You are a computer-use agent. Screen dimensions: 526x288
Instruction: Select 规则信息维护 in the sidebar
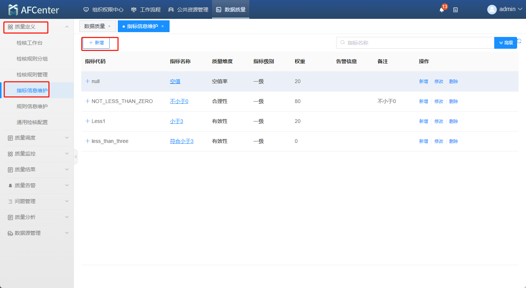pyautogui.click(x=32, y=106)
